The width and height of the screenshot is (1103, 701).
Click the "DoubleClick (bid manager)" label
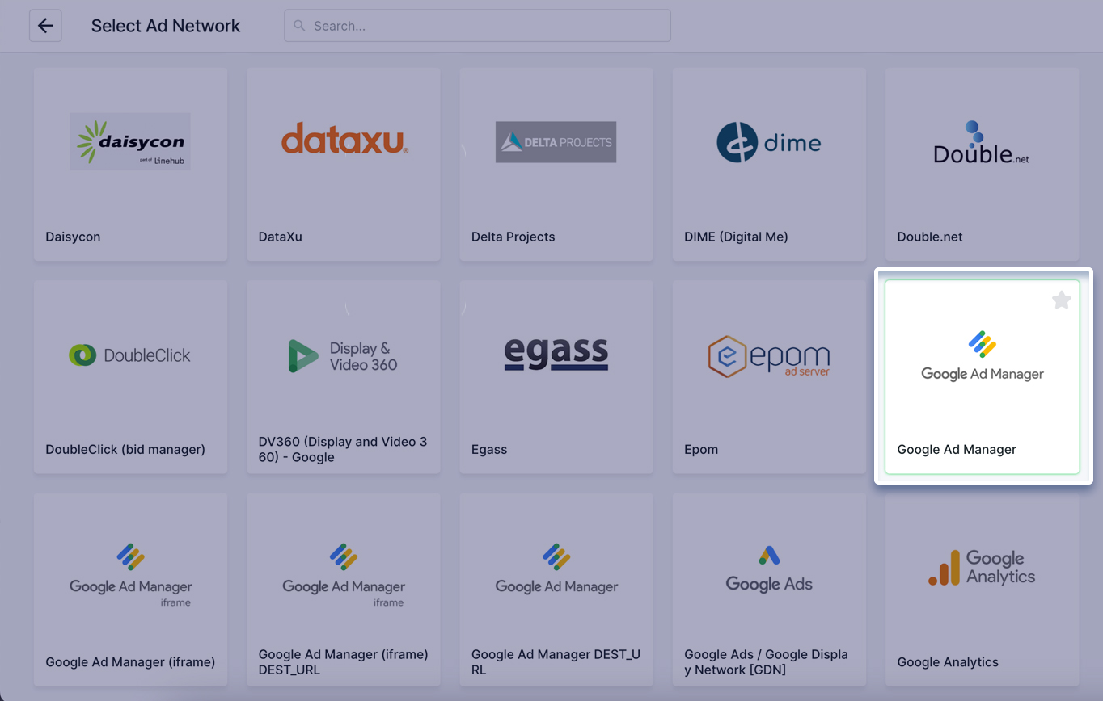click(x=125, y=449)
